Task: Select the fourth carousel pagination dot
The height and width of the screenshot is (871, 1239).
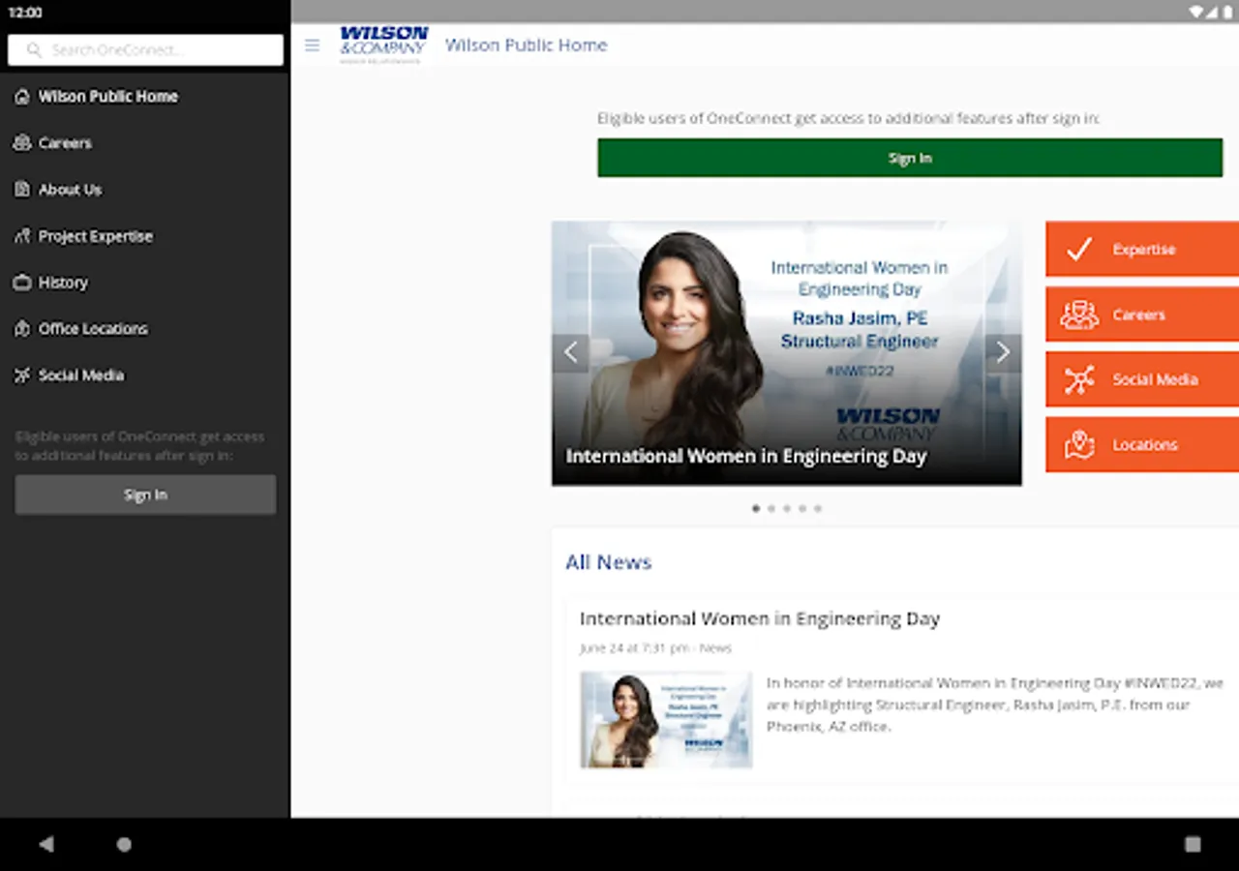Action: tap(802, 508)
